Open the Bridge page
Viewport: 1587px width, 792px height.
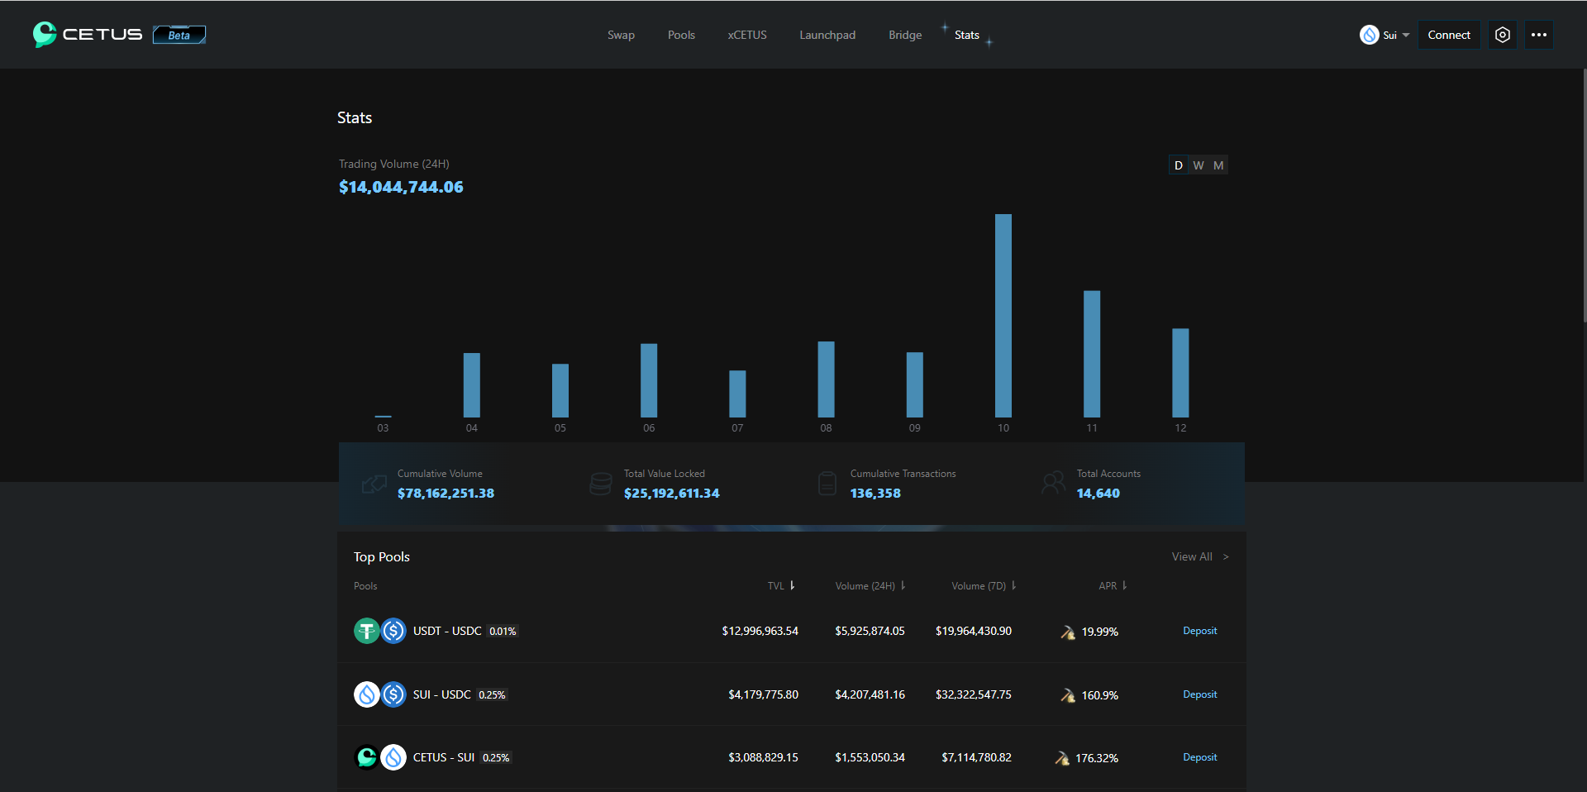905,35
